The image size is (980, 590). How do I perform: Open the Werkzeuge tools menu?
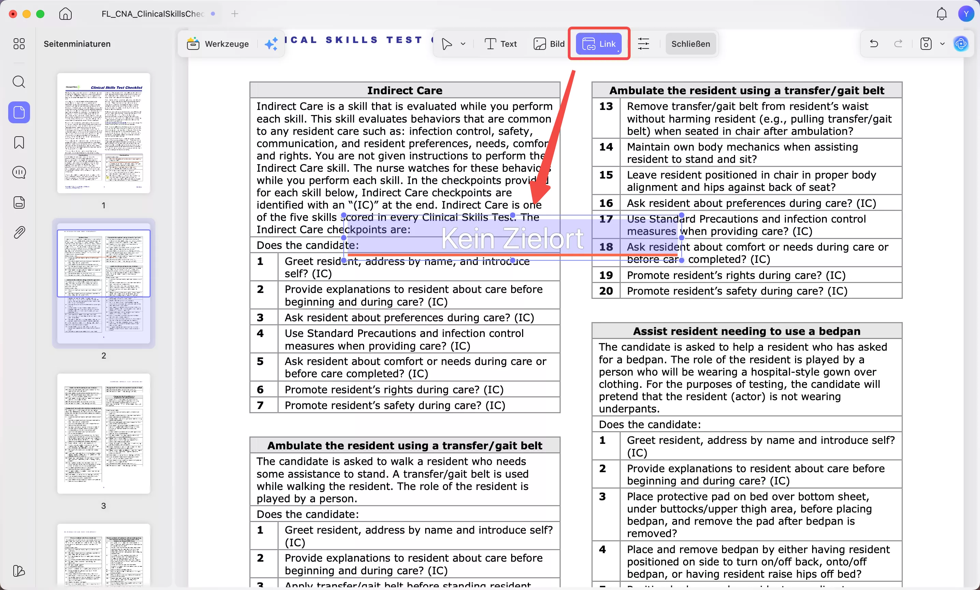point(218,44)
